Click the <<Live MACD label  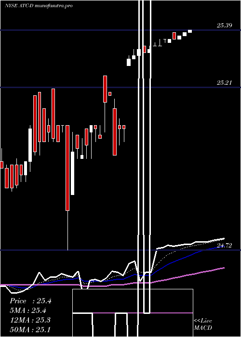[x=203, y=324]
